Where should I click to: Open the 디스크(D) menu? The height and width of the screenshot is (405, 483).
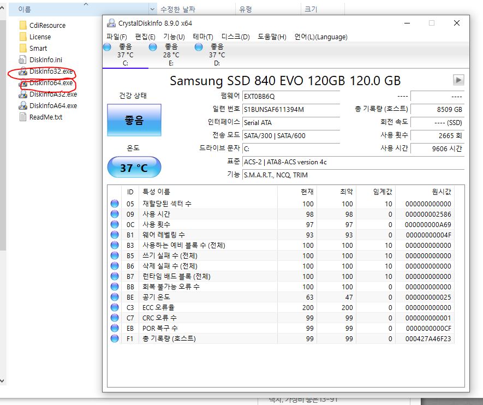pyautogui.click(x=235, y=37)
